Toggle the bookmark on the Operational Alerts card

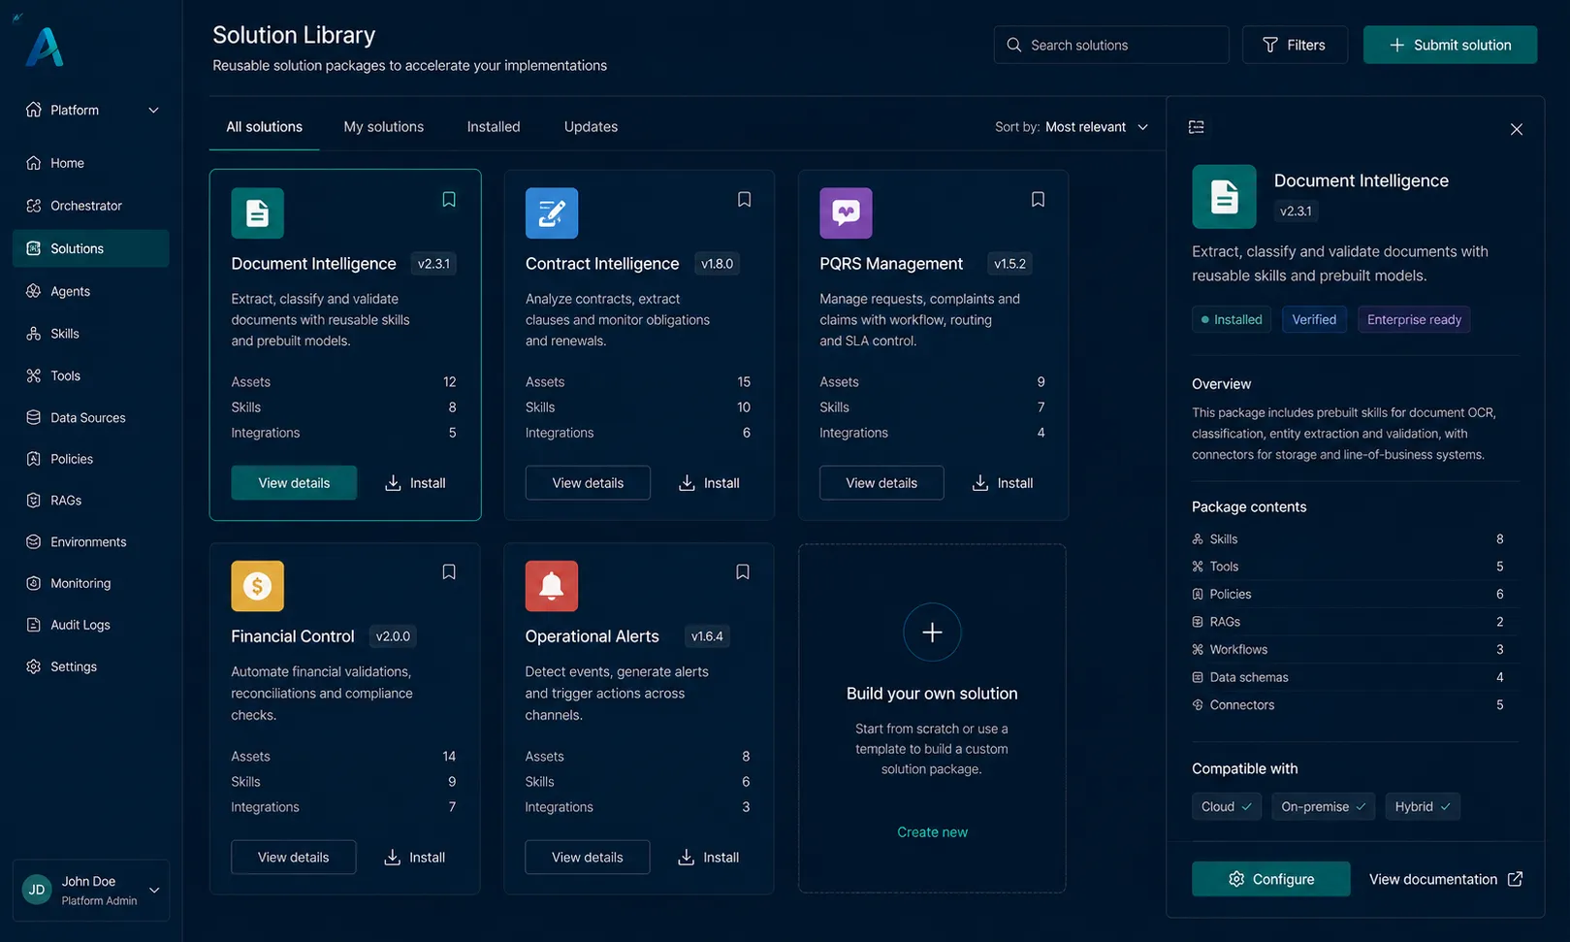coord(743,571)
